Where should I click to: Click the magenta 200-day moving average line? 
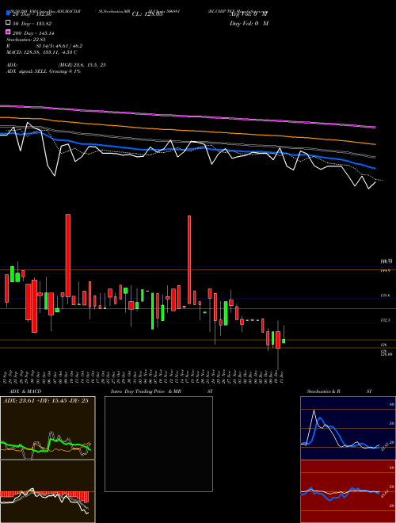tap(188, 116)
